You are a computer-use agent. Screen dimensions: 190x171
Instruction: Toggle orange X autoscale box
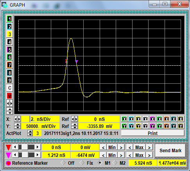click(x=167, y=119)
